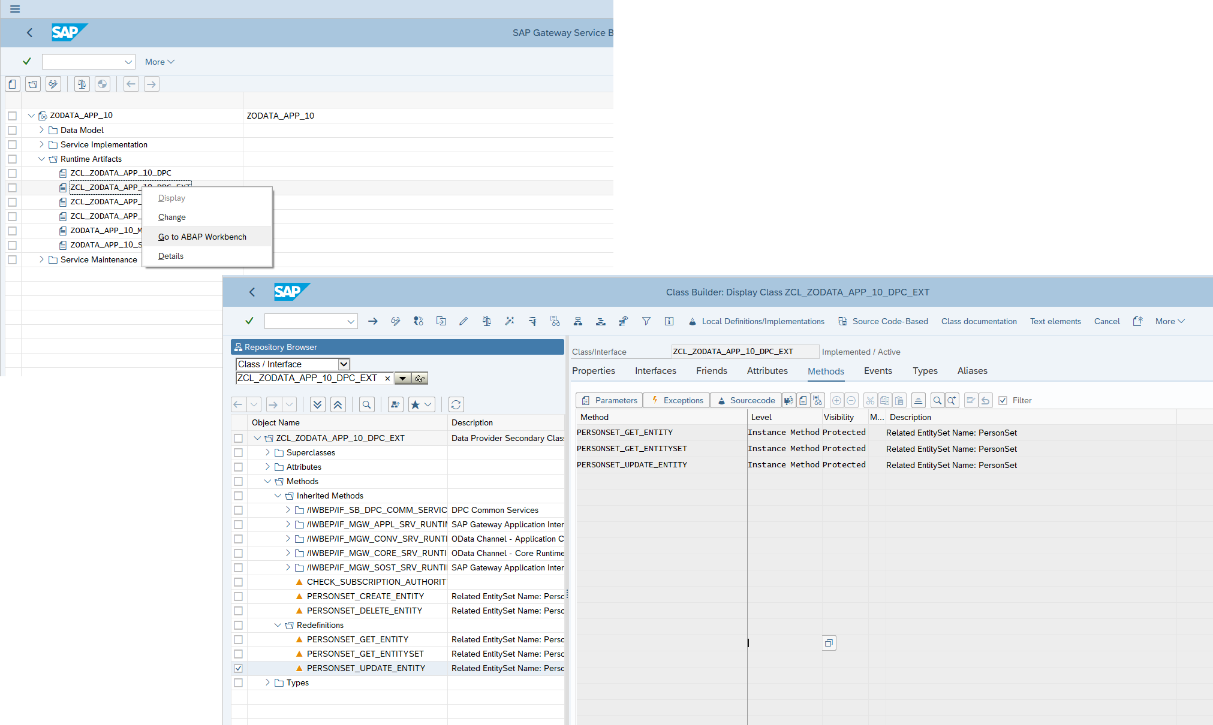
Task: Click the Refresh icon in Repository Browser
Action: tap(456, 404)
